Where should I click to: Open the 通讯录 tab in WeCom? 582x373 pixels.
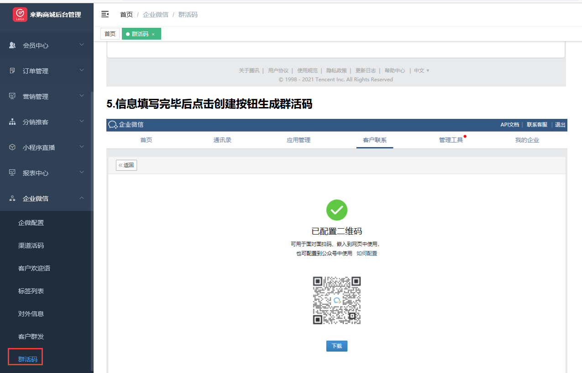click(222, 140)
